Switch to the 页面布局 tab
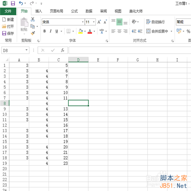The width and height of the screenshot is (191, 191). [x=57, y=11]
